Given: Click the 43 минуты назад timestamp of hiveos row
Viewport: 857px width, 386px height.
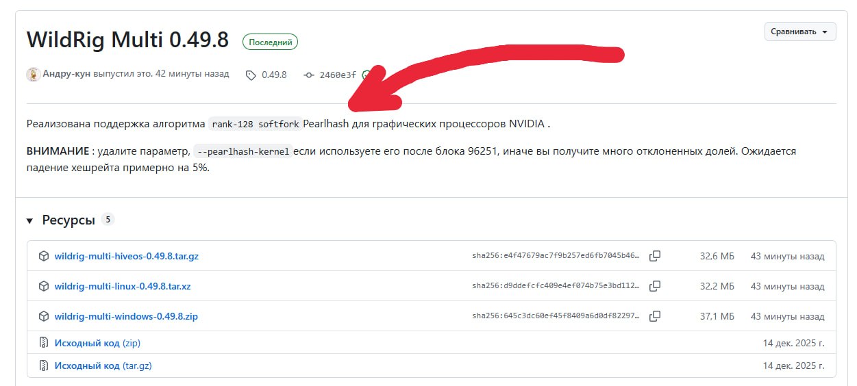Looking at the screenshot, I should click(788, 257).
